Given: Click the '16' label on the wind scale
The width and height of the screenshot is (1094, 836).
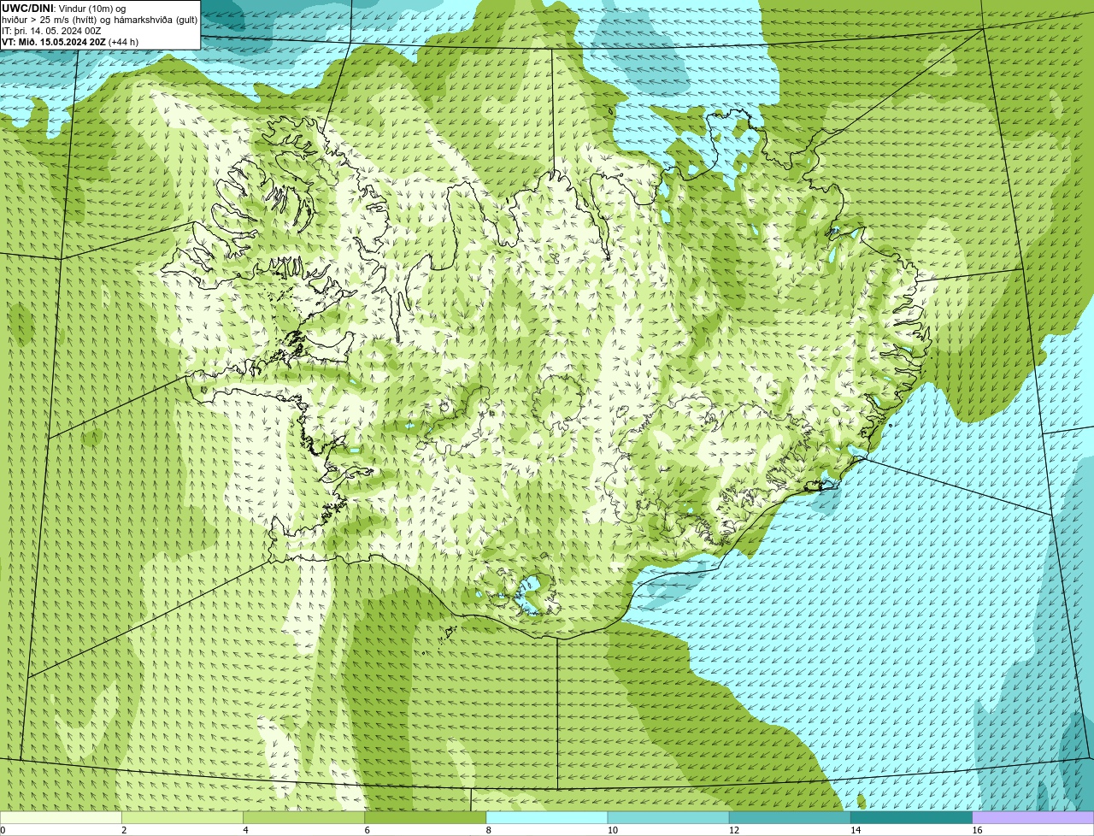Looking at the screenshot, I should point(977,830).
